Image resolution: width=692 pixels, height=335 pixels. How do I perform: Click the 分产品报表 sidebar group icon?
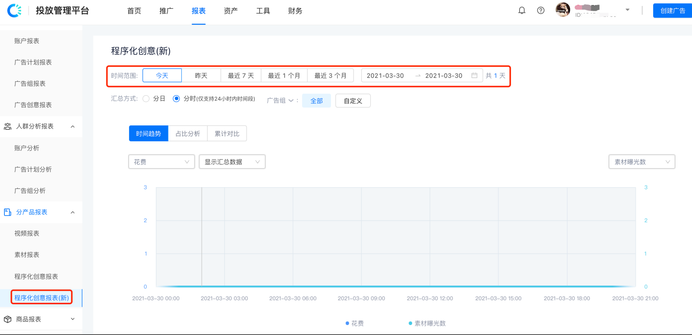point(7,212)
